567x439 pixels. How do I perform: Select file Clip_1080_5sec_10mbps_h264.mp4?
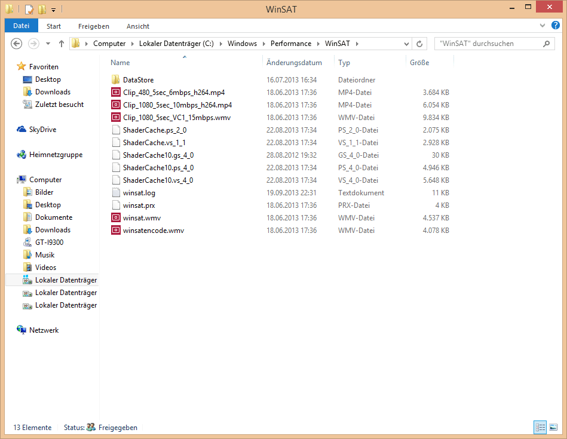(177, 105)
